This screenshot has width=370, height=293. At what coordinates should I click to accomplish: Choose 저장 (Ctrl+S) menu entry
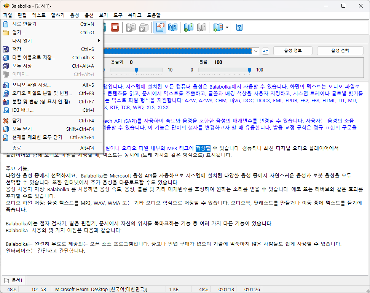52,49
